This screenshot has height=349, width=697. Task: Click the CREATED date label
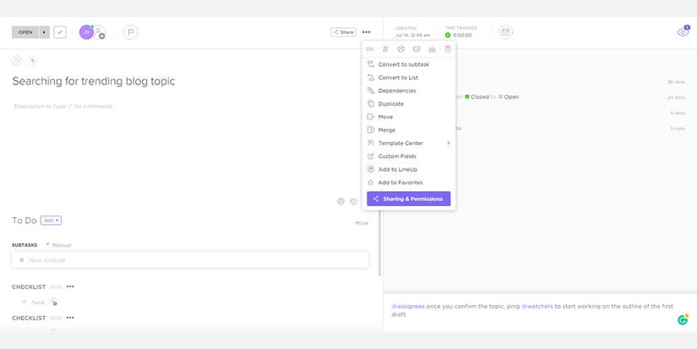(x=406, y=28)
